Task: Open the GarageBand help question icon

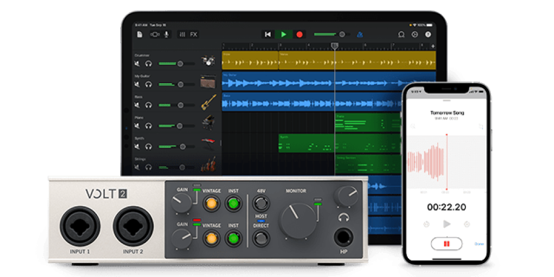Action: (428, 34)
